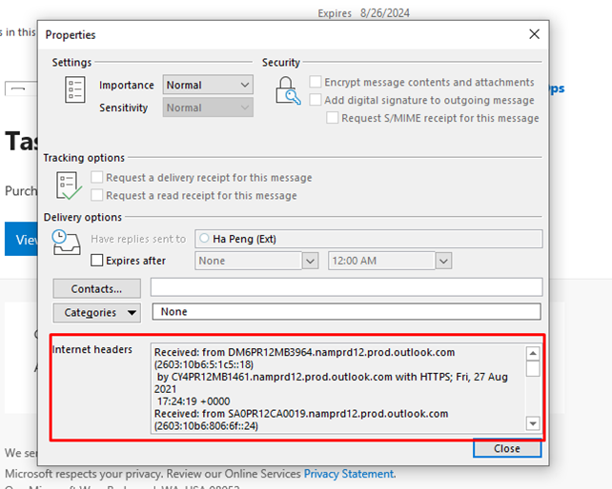Screen dimensions: 612x489
Task: Tick the Expires after checkbox
Action: [x=97, y=261]
